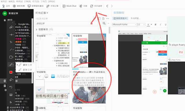Go forward with the right arrow
Image resolution: width=185 pixels, height=111 pixels.
(x=112, y=6)
